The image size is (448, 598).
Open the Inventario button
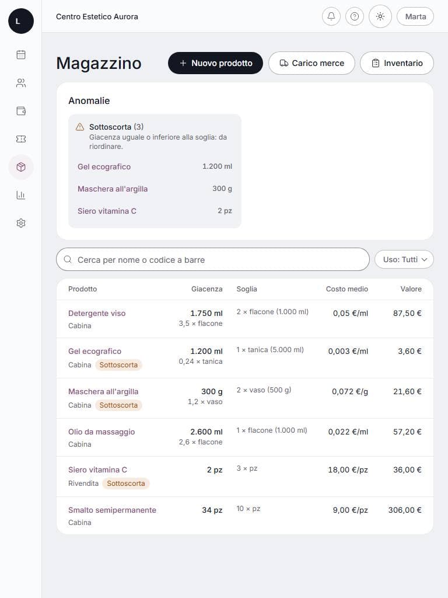(x=397, y=63)
